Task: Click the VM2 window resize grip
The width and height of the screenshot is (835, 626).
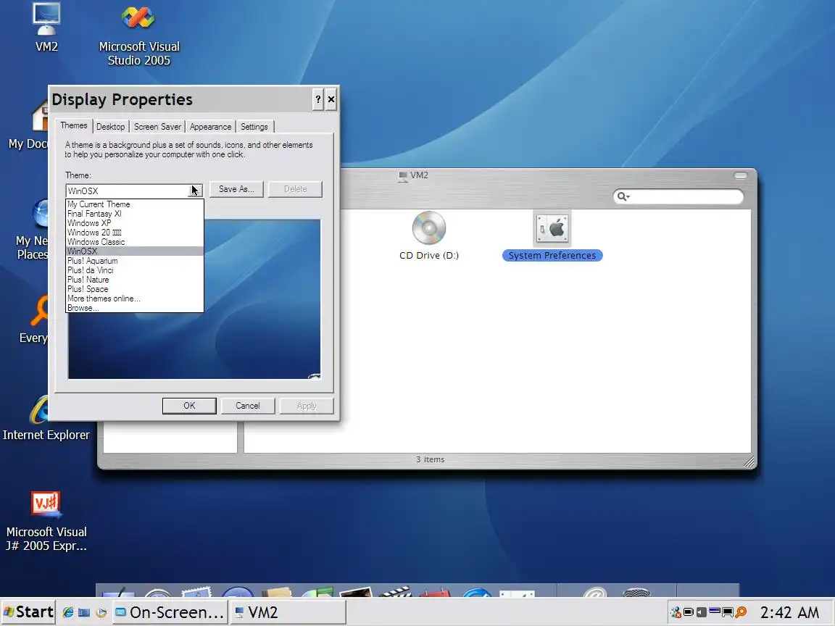Action: pos(749,462)
